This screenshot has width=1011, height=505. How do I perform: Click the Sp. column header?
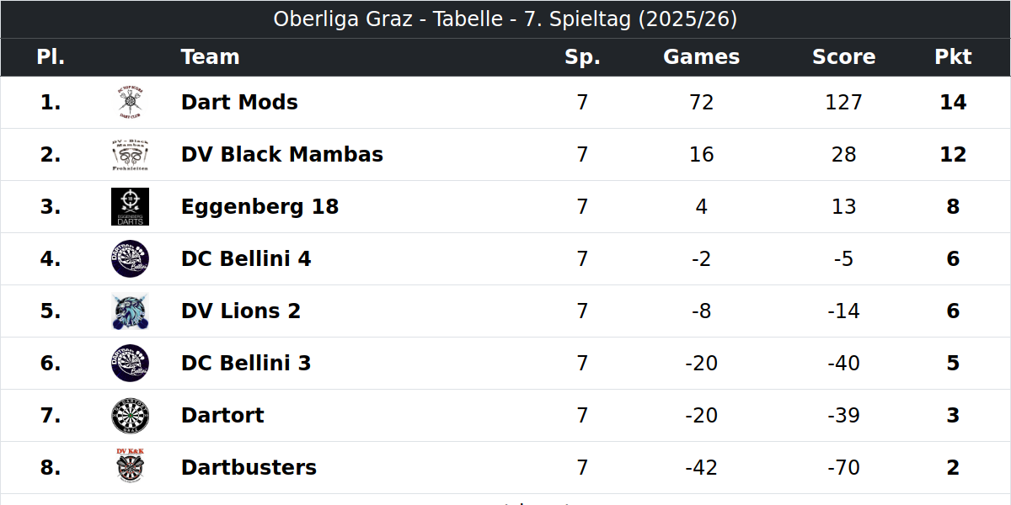click(x=582, y=57)
